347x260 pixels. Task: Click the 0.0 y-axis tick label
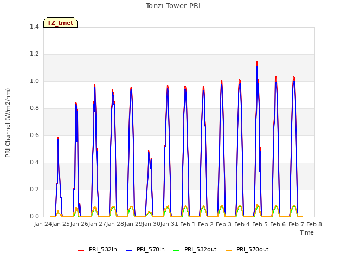coord(34,216)
